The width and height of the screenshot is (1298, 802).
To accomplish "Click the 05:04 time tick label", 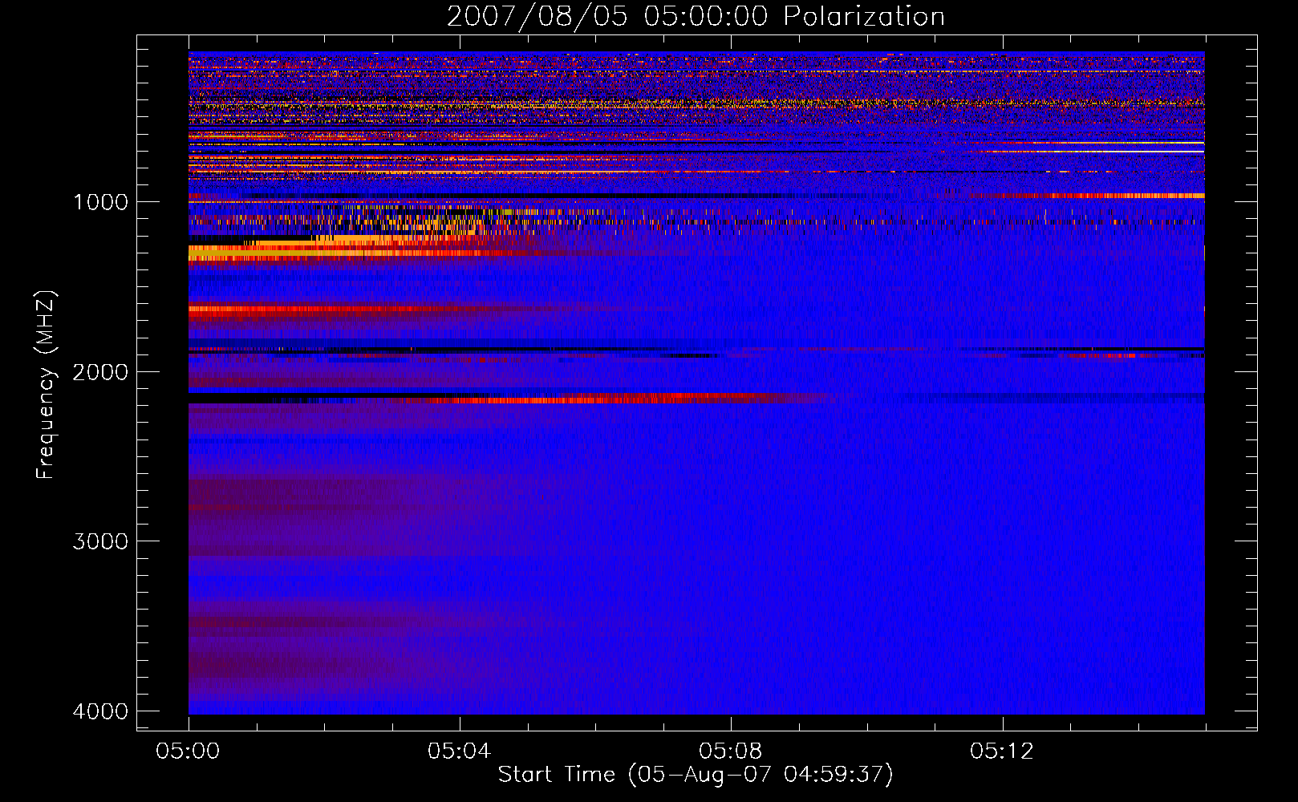I will coord(460,751).
